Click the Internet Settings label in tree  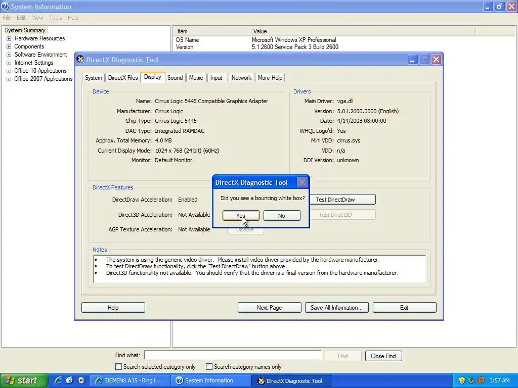(x=34, y=63)
